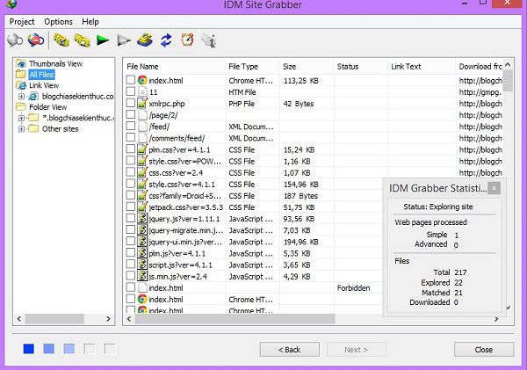Screen dimensions: 527x370
Task: Click the js.min.js?ver=2.4 script icon
Action: (x=142, y=276)
